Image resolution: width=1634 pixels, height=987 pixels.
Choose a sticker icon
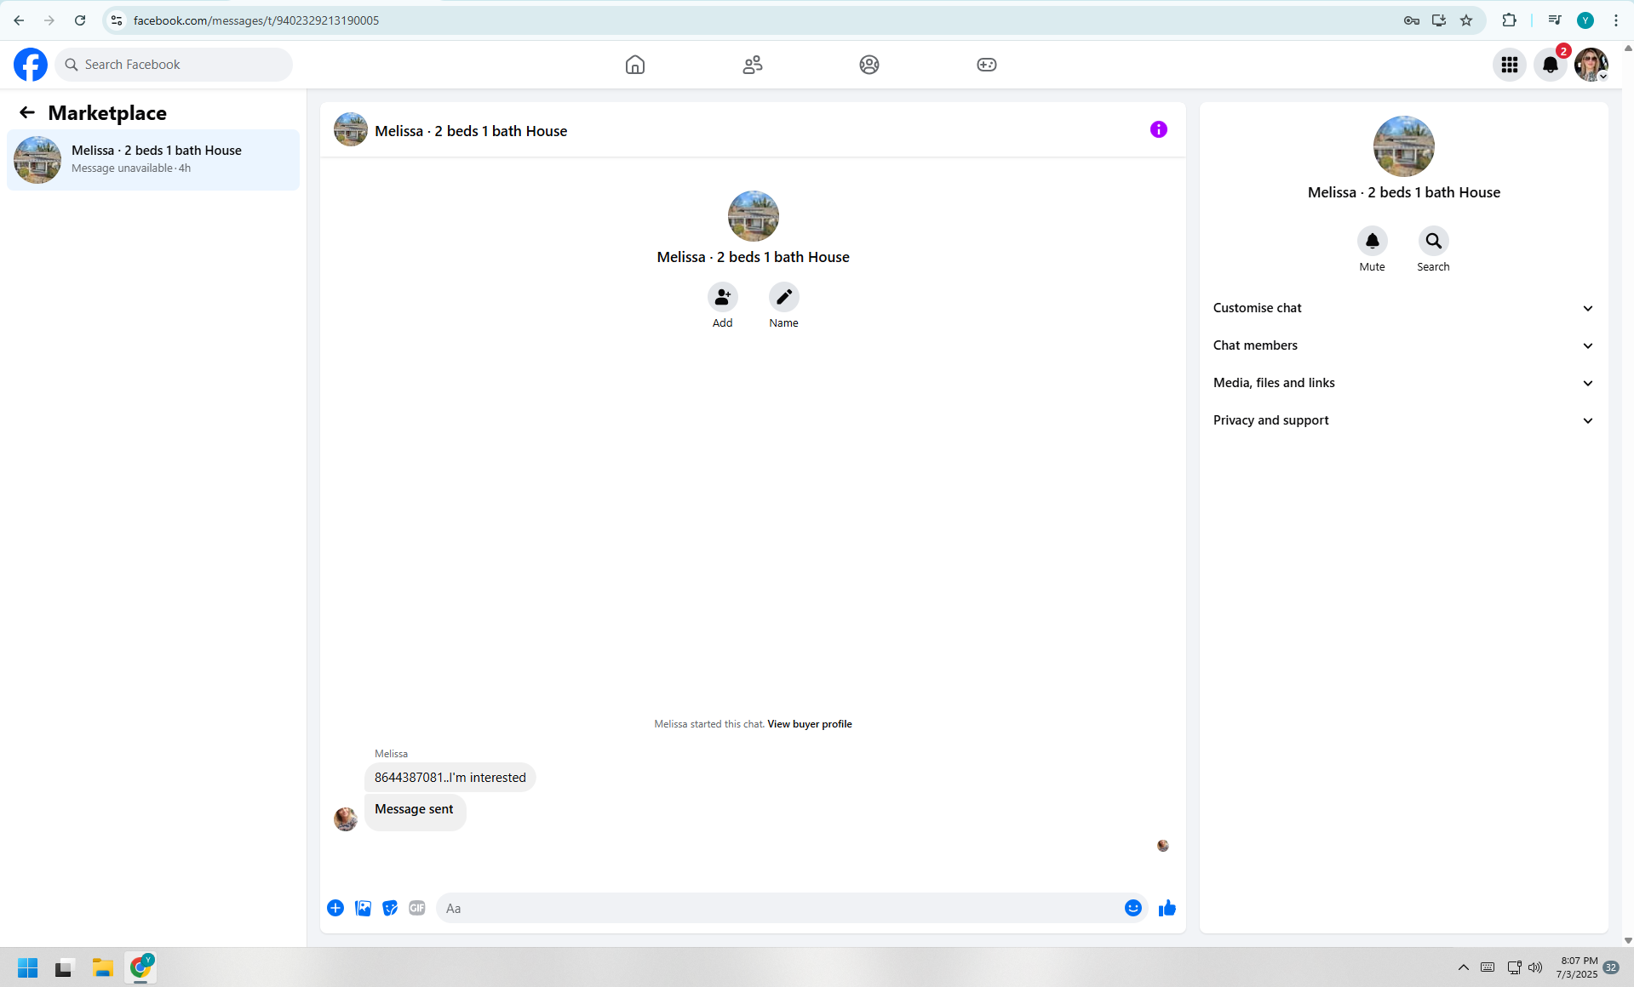pos(390,908)
